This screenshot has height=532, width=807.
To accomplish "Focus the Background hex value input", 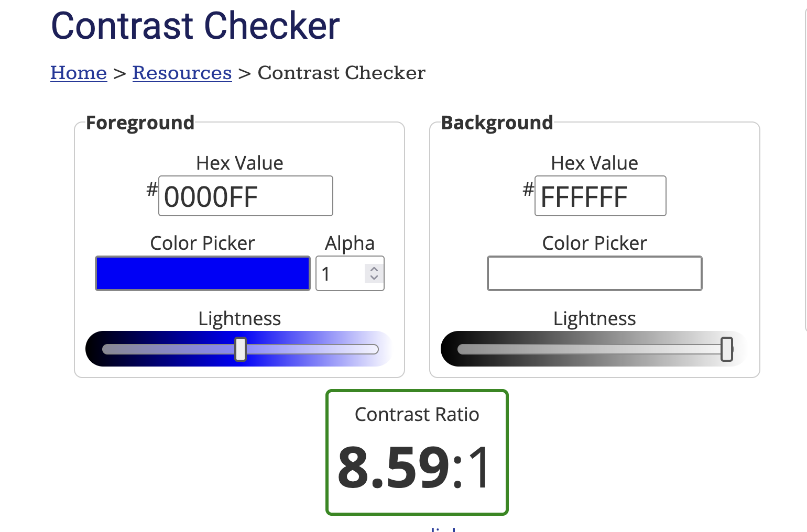I will click(600, 196).
